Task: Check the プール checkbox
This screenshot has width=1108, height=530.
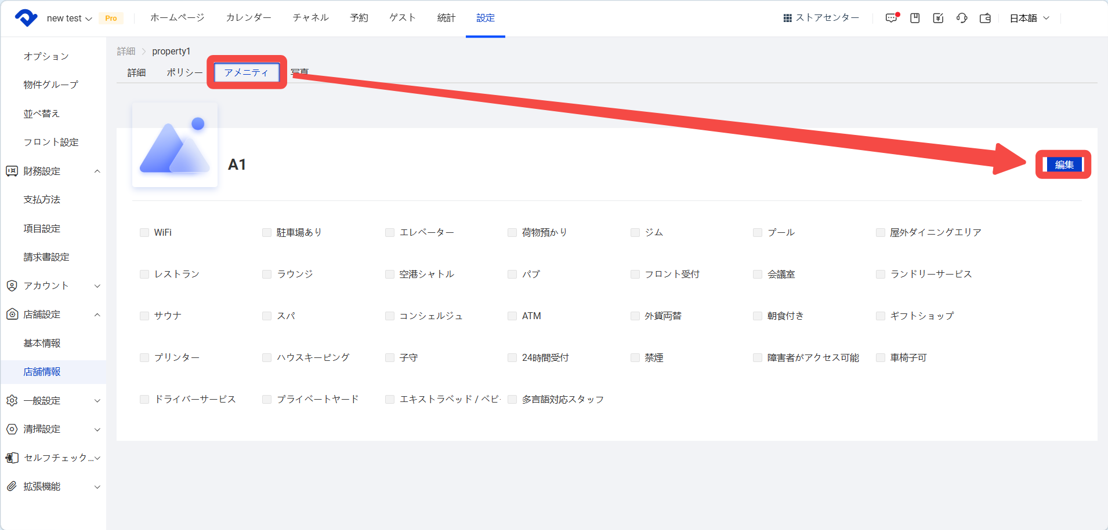Action: [x=758, y=232]
